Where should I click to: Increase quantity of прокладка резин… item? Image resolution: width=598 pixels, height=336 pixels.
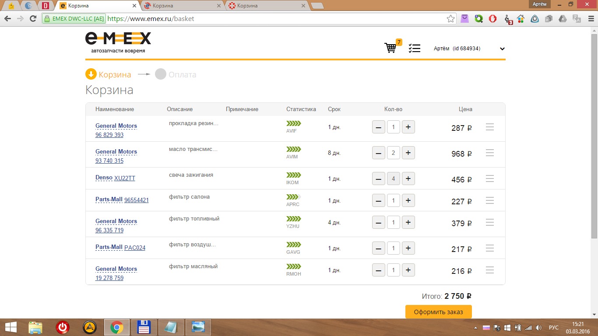[408, 127]
